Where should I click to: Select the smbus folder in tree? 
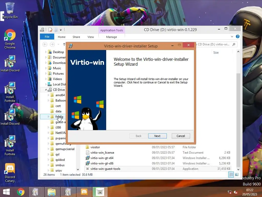(x=60, y=165)
